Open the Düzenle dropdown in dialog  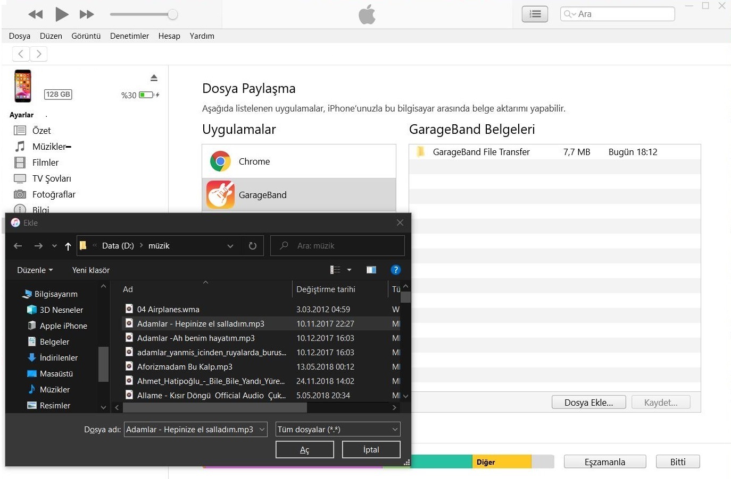pyautogui.click(x=35, y=270)
